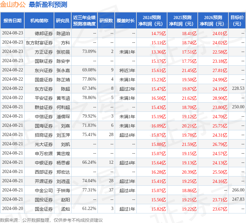246x223 pixels.
Task: Click target price 228.53
Action: coord(238,88)
